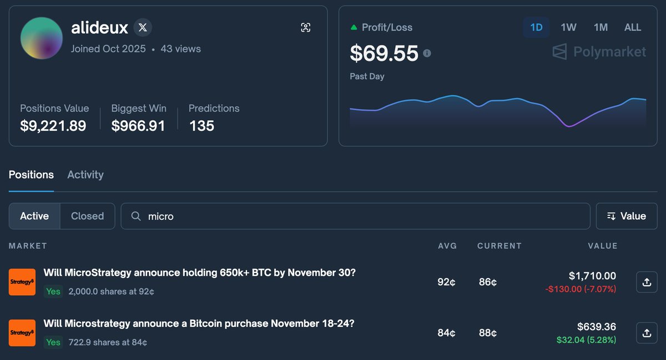Click the Biggest Win $966.91
The width and height of the screenshot is (666, 360).
coord(138,126)
